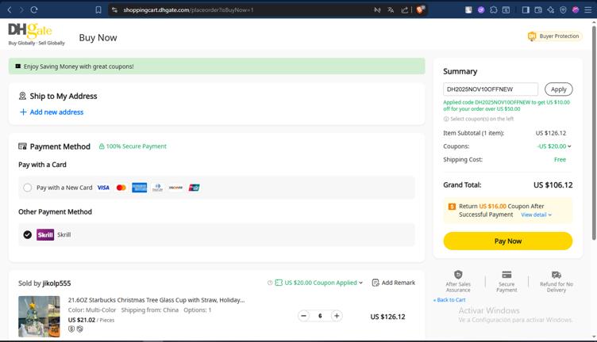The height and width of the screenshot is (342, 597).
Task: Click the Item Subtotal US $126.12 value
Action: click(x=550, y=133)
